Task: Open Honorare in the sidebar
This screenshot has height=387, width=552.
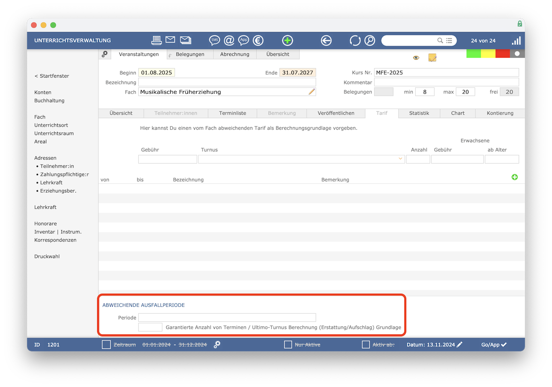Action: (45, 223)
